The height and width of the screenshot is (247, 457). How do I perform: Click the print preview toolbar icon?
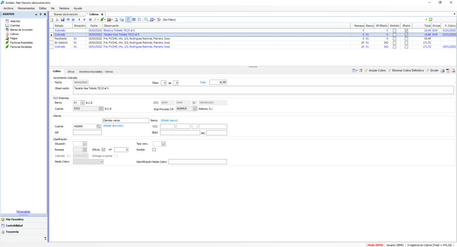pos(116,20)
